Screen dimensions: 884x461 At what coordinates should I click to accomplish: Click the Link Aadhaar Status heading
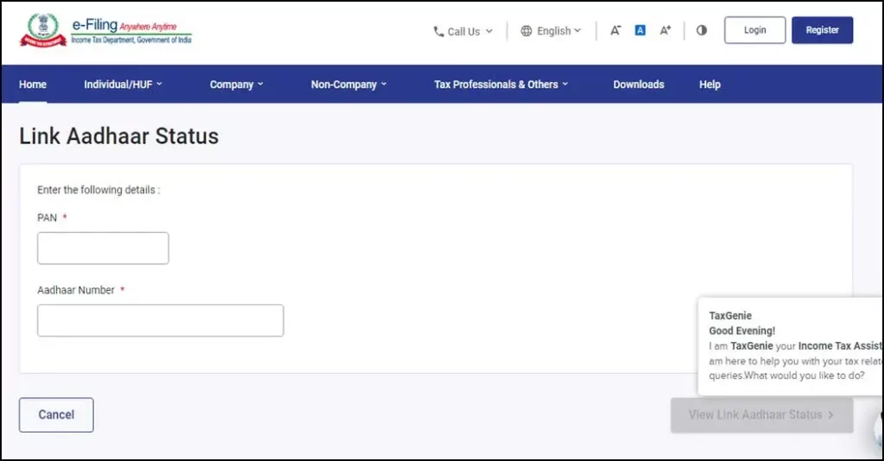coord(119,136)
